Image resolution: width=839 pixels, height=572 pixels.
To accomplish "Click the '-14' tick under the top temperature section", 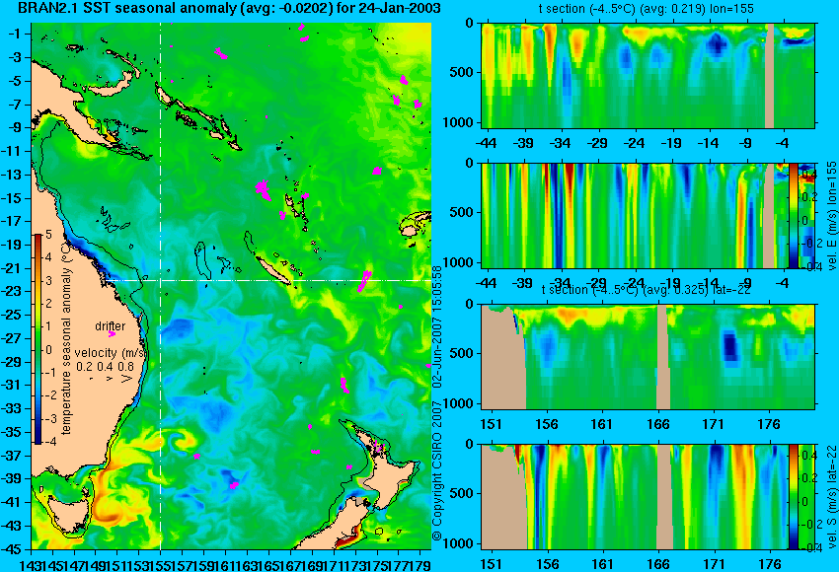I will pos(709,143).
